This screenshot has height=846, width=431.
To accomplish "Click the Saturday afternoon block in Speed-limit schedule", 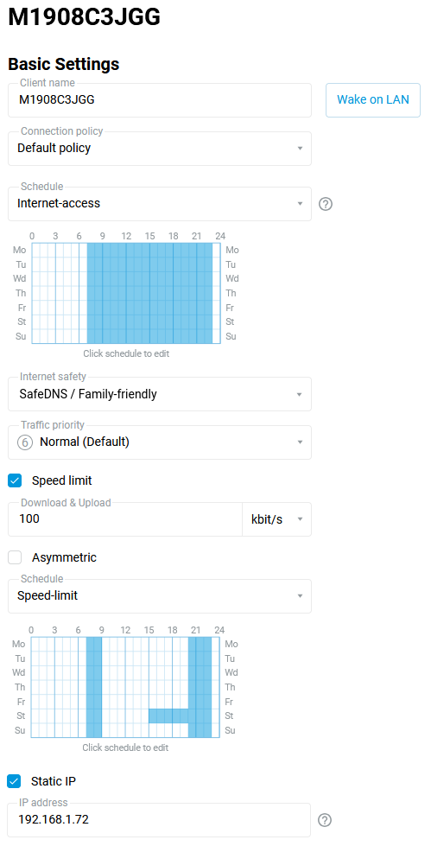I will pos(168,716).
